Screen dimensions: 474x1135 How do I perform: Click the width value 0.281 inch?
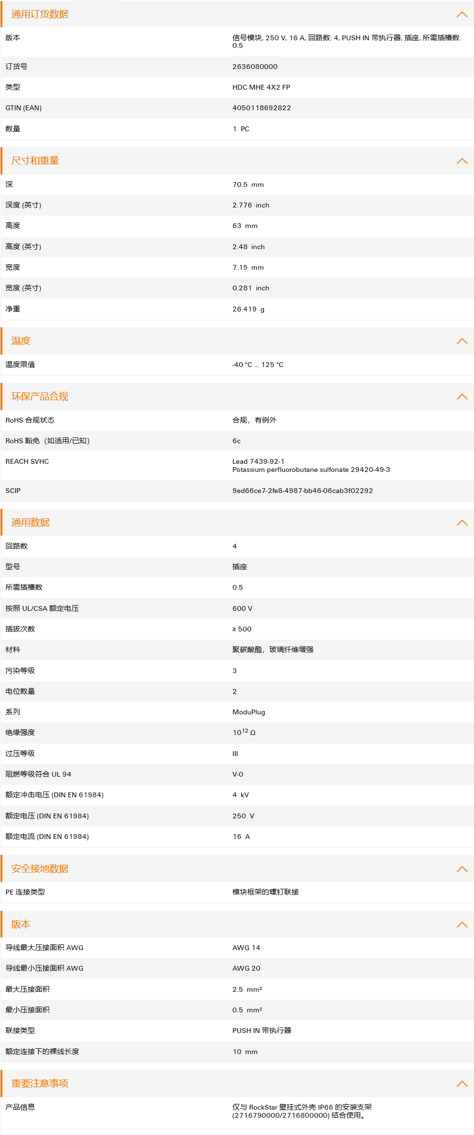[x=251, y=288]
